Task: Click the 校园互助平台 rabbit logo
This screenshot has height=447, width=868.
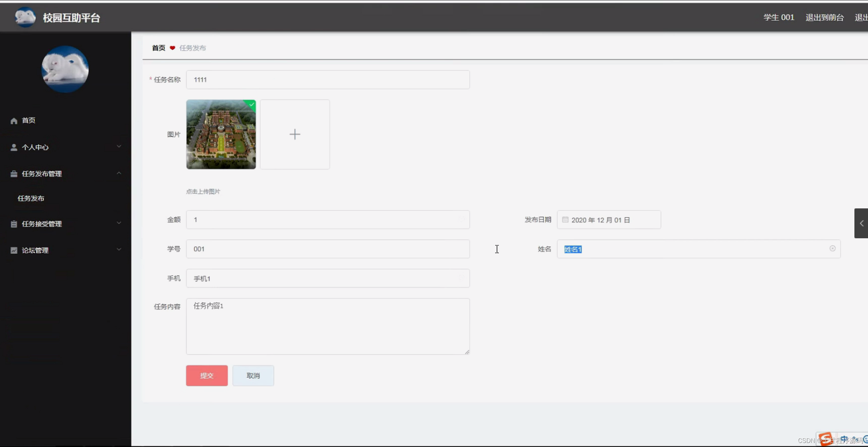Action: pos(25,17)
